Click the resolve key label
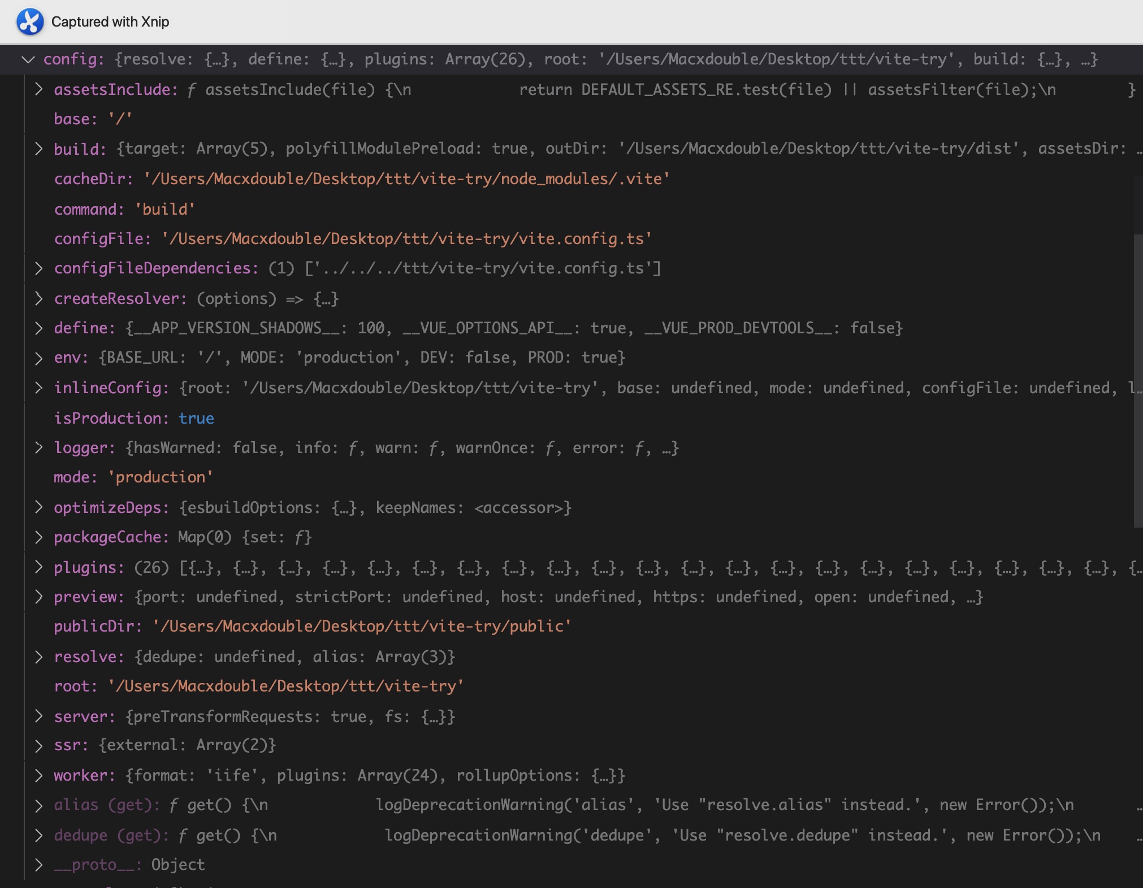Screen dimensions: 1143x888 pos(89,656)
